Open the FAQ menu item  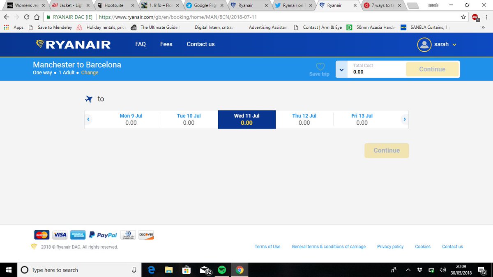[141, 44]
